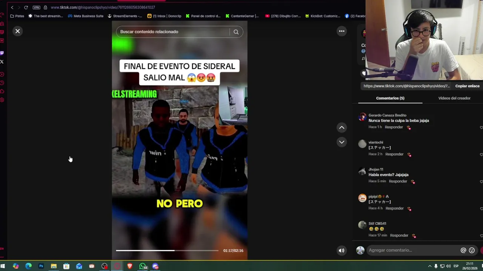The width and height of the screenshot is (483, 271).
Task: Open Stif CM541's profile avatar
Action: (362, 225)
